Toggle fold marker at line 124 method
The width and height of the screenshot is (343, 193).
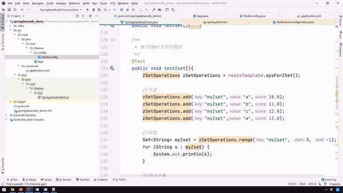point(119,68)
